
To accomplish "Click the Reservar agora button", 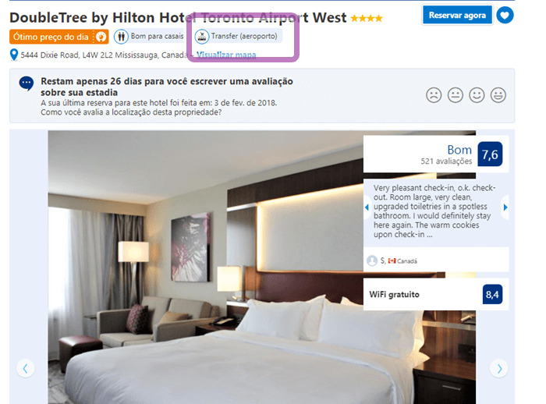I will click(x=457, y=16).
